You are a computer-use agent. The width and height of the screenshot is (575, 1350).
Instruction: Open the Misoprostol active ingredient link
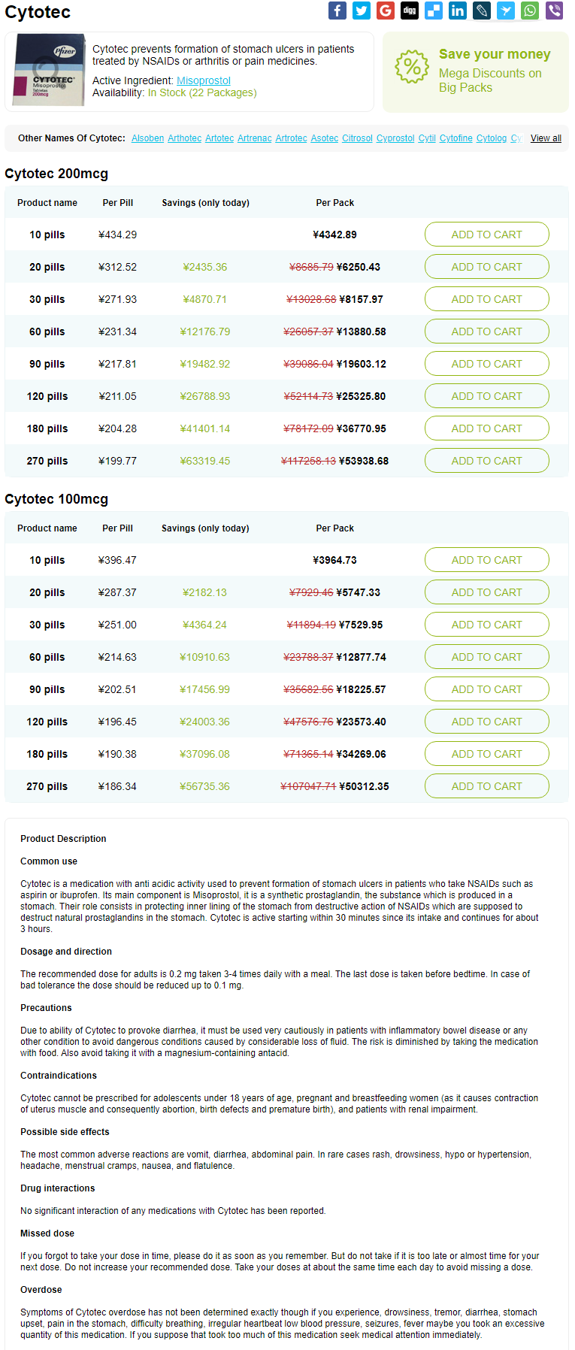[x=204, y=80]
